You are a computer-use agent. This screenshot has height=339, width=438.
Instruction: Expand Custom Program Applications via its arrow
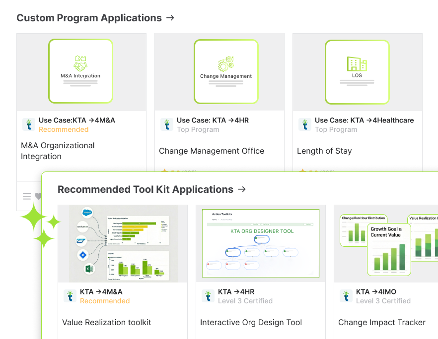[170, 18]
